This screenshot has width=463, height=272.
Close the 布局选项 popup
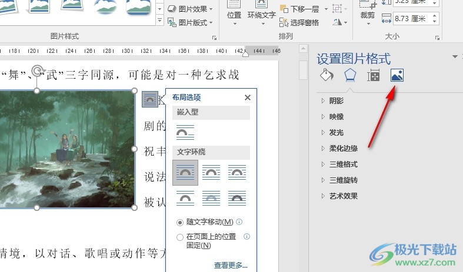pyautogui.click(x=248, y=98)
